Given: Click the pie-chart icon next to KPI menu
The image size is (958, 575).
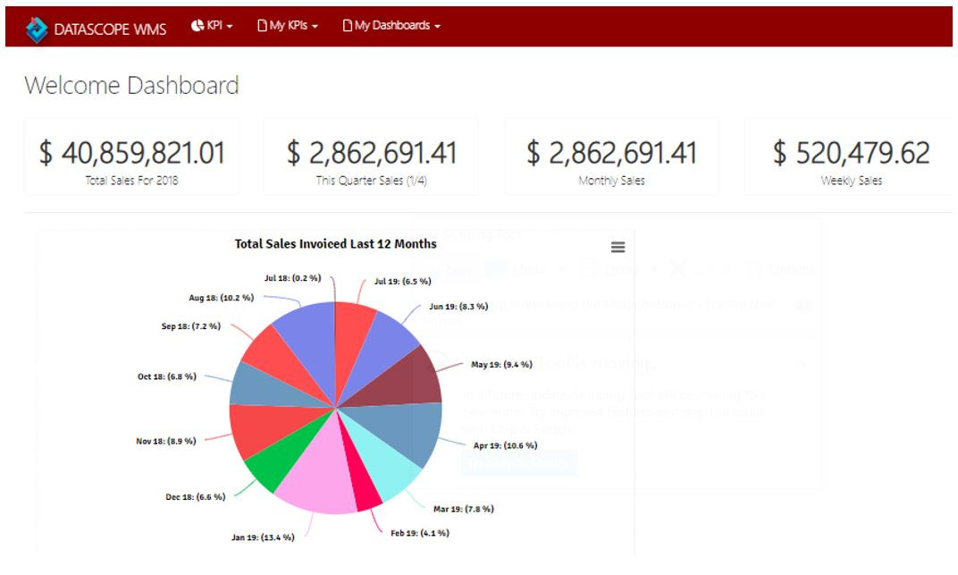Looking at the screenshot, I should [x=197, y=26].
